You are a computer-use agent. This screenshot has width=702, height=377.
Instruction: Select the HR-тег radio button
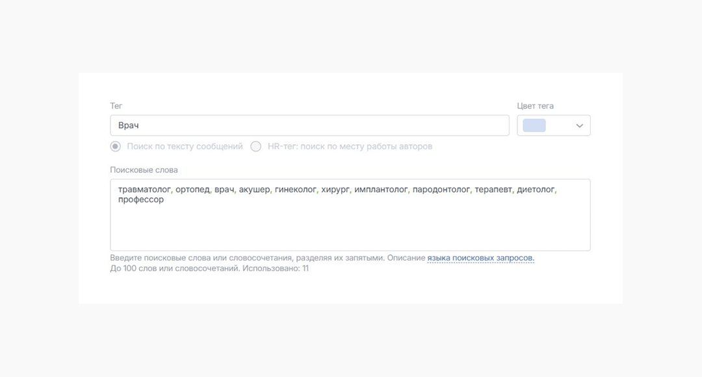coord(256,146)
